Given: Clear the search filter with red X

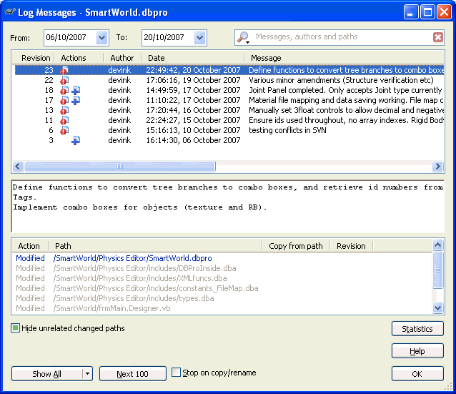Looking at the screenshot, I should tap(437, 37).
